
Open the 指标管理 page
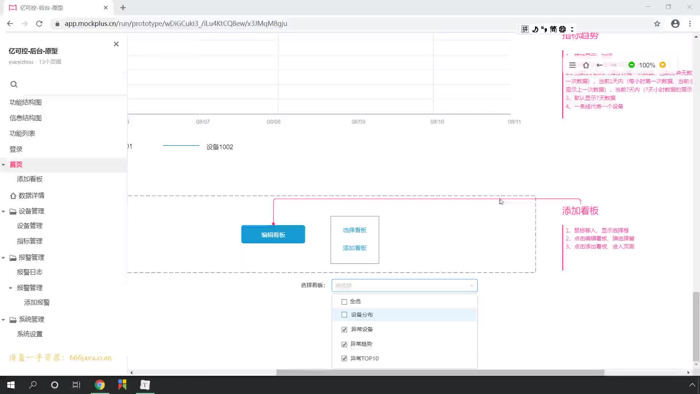pos(30,241)
